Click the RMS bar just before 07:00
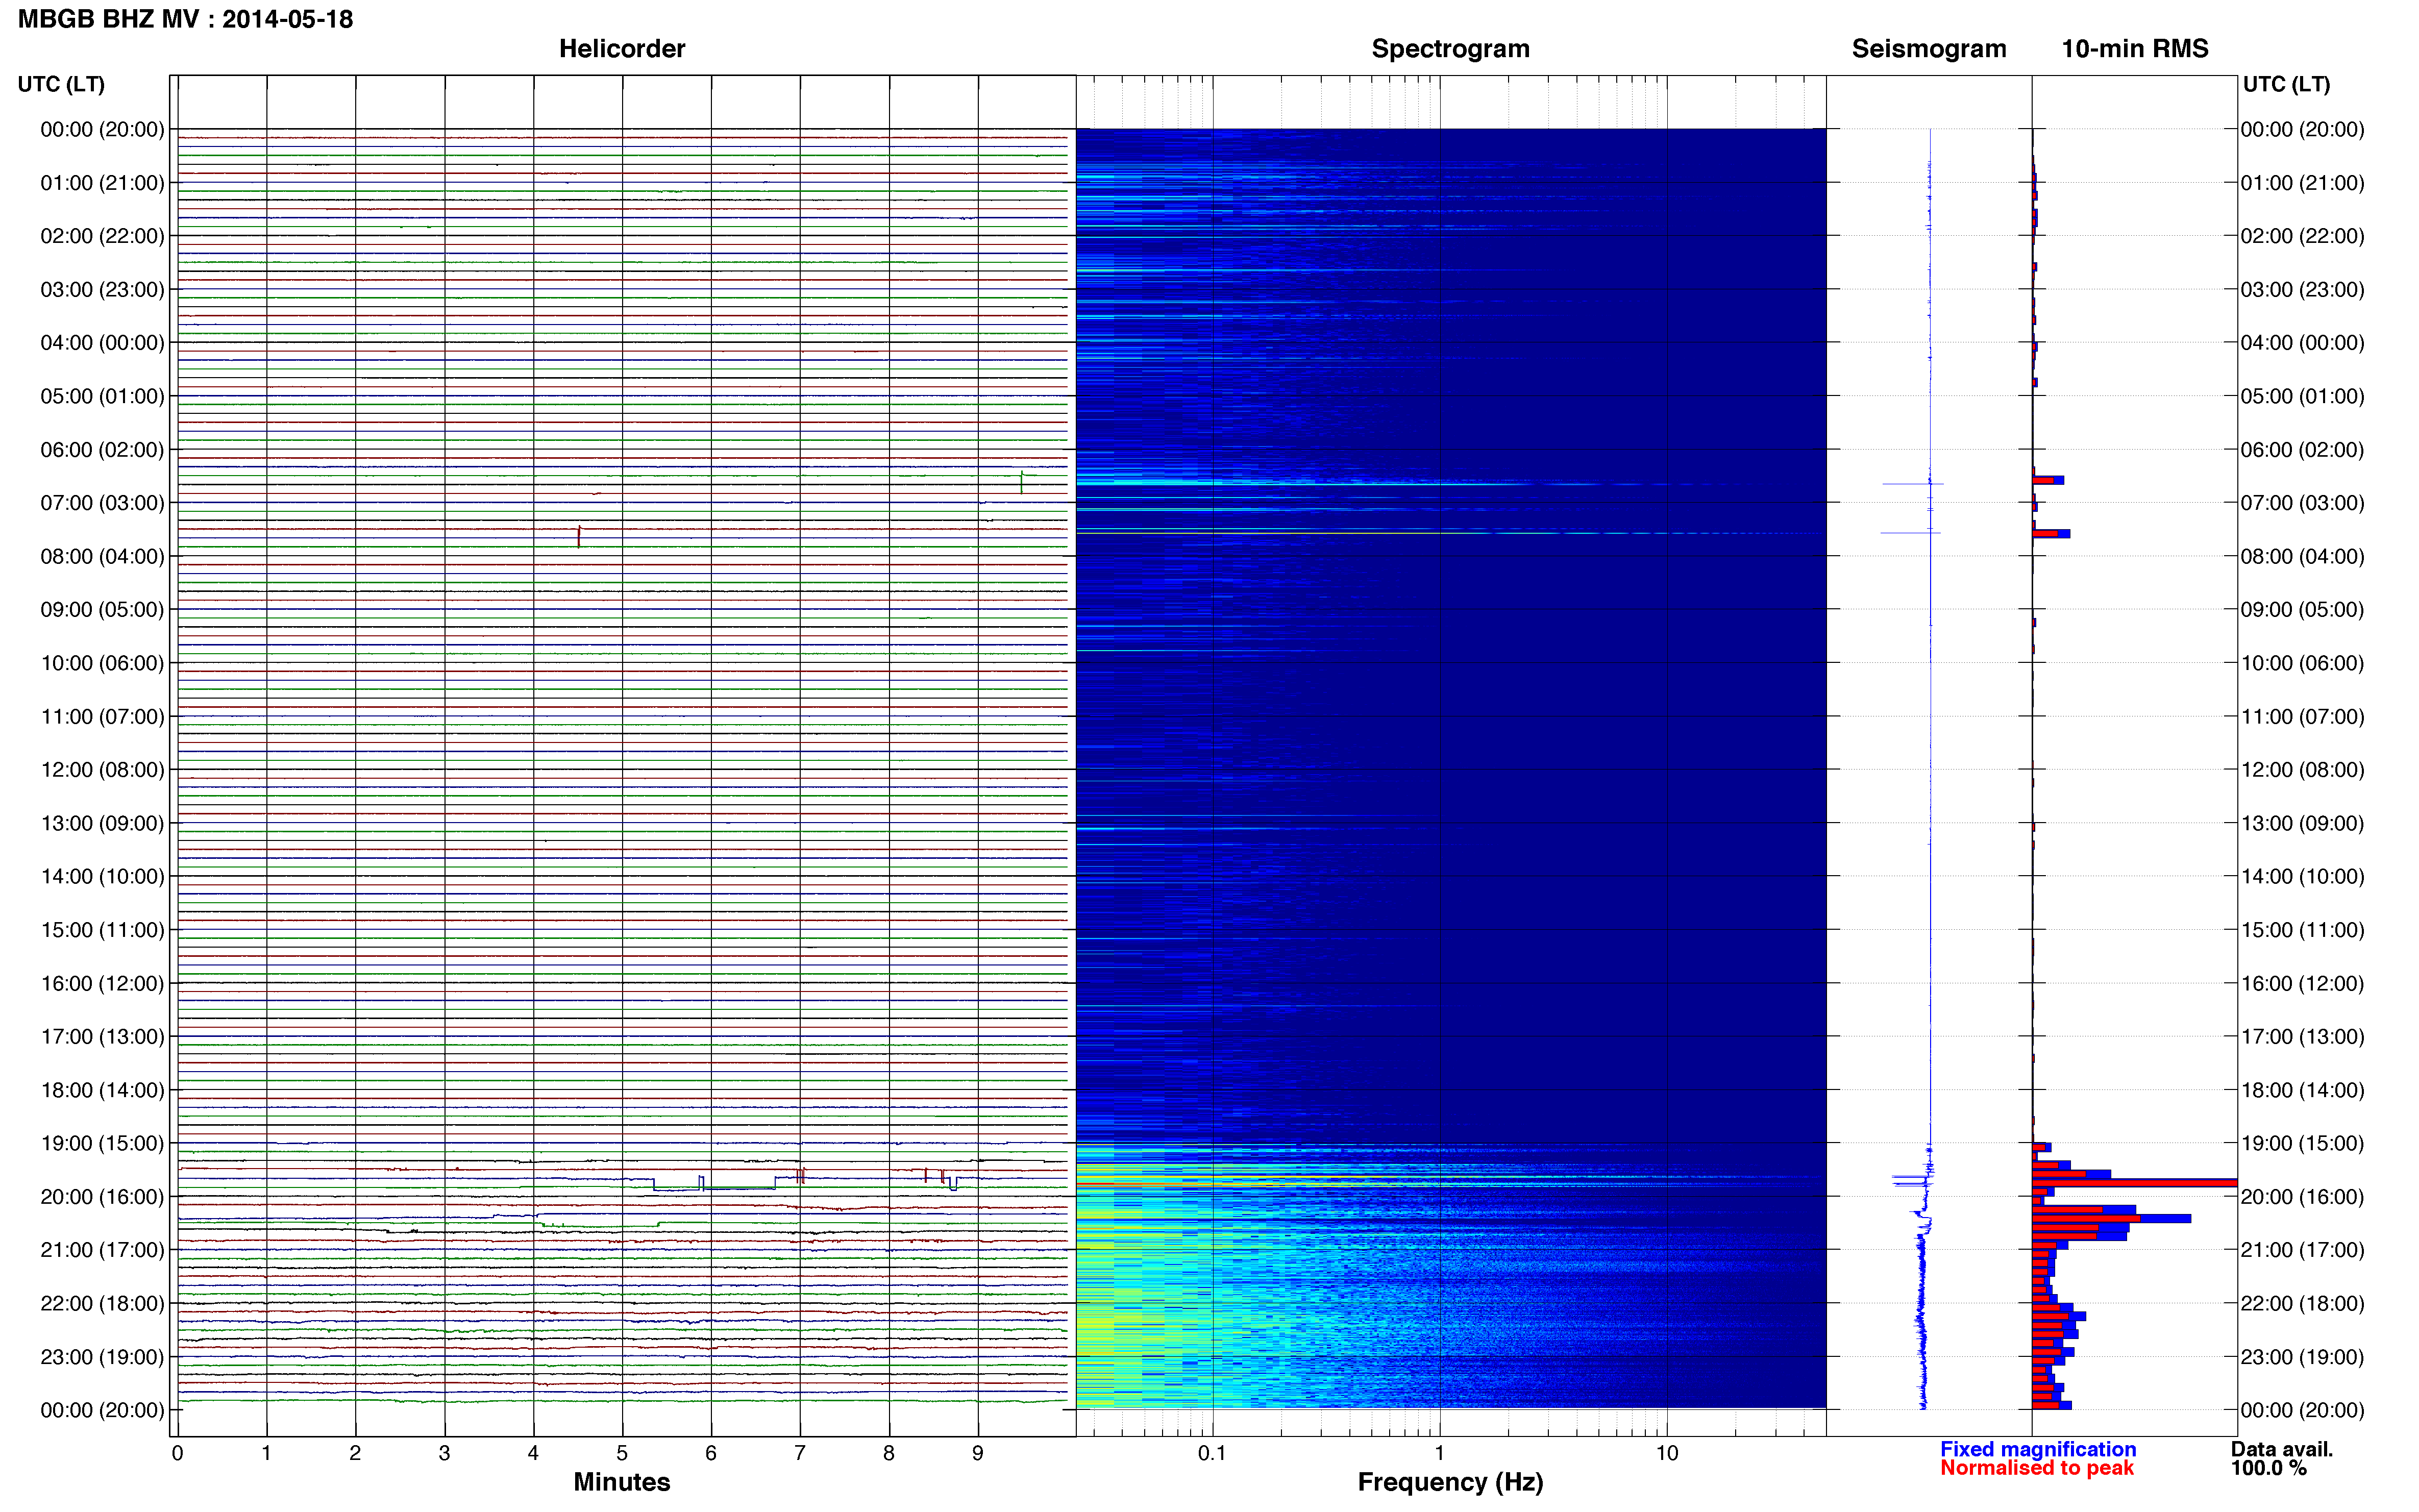Viewport: 2419px width, 1512px height. tap(2048, 480)
